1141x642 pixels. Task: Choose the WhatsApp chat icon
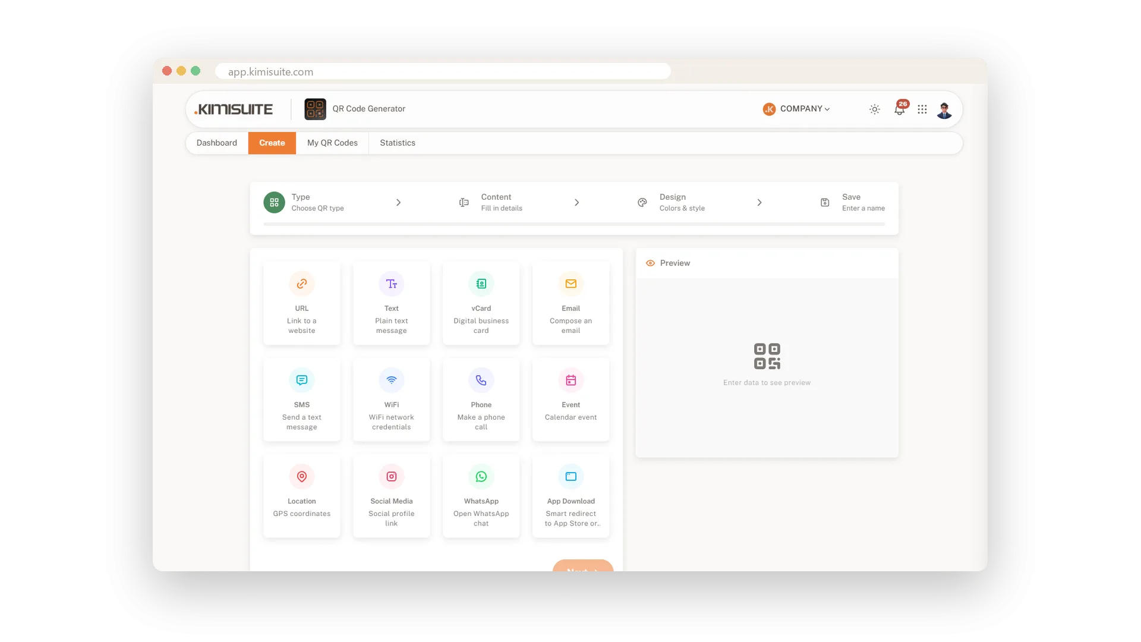point(481,476)
